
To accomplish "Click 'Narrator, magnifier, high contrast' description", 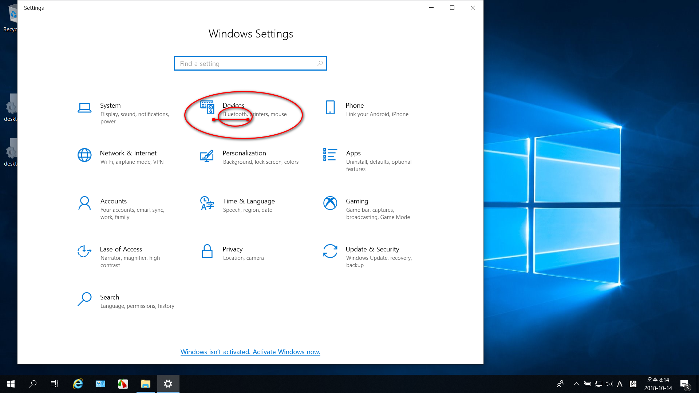I will (x=130, y=262).
